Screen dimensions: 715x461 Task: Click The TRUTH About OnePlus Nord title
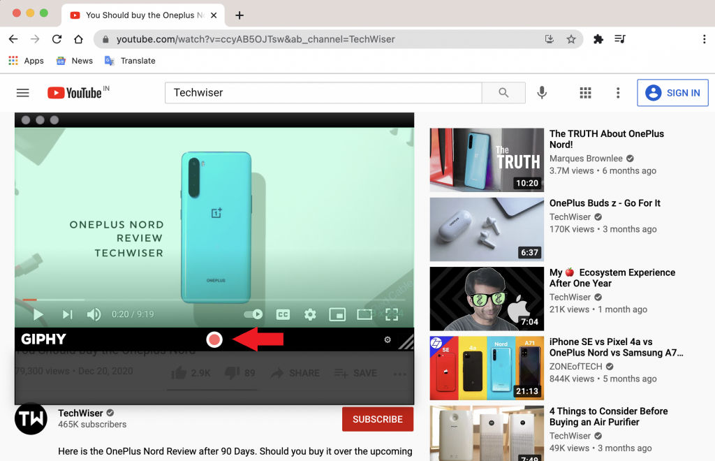pyautogui.click(x=607, y=139)
